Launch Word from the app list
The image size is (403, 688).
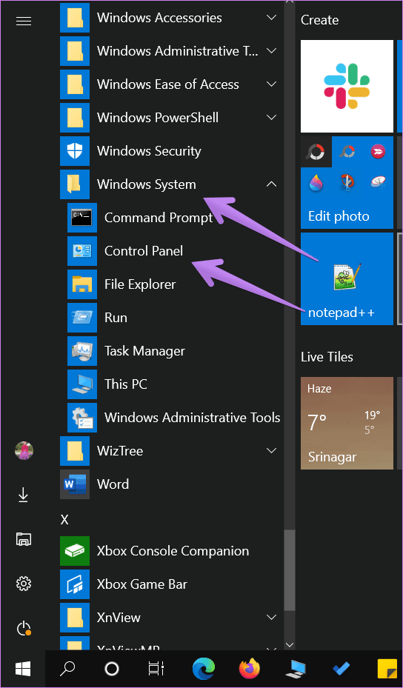coord(172,484)
